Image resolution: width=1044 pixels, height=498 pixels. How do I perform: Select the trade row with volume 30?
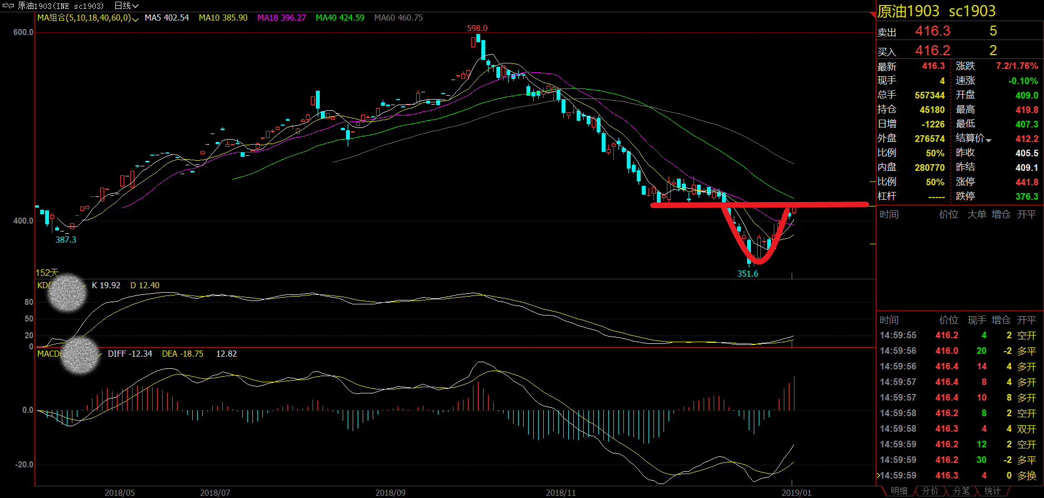click(958, 460)
